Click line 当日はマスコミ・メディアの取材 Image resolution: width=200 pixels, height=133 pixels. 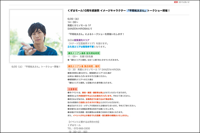pyautogui.click(x=102, y=106)
